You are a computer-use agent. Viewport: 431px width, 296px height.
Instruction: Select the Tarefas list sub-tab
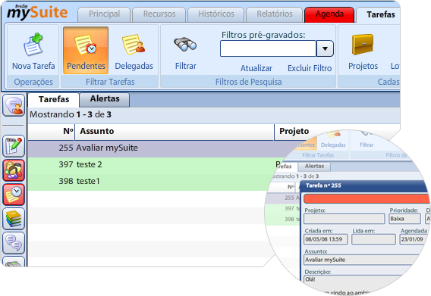tap(54, 99)
